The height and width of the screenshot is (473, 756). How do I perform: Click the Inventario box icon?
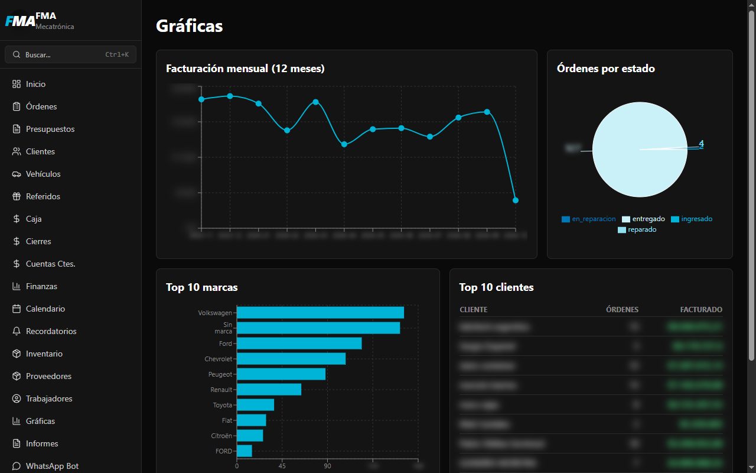pos(17,354)
